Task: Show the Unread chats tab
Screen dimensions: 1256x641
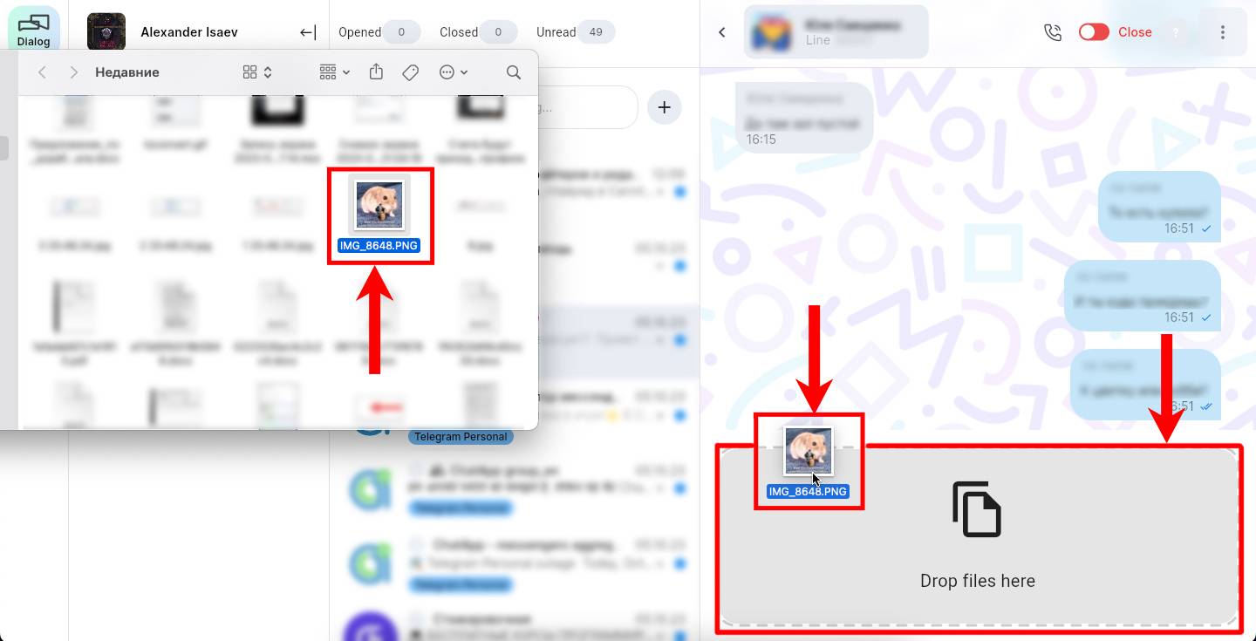Action: click(575, 32)
